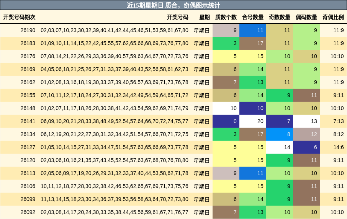Select draw number 26169
Image resolution: width=347 pixels, height=219 pixels.
pyautogui.click(x=28, y=69)
